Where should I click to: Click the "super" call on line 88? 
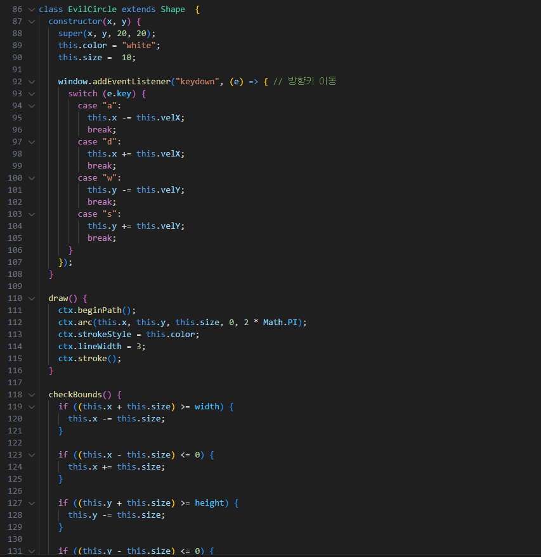pyautogui.click(x=70, y=34)
